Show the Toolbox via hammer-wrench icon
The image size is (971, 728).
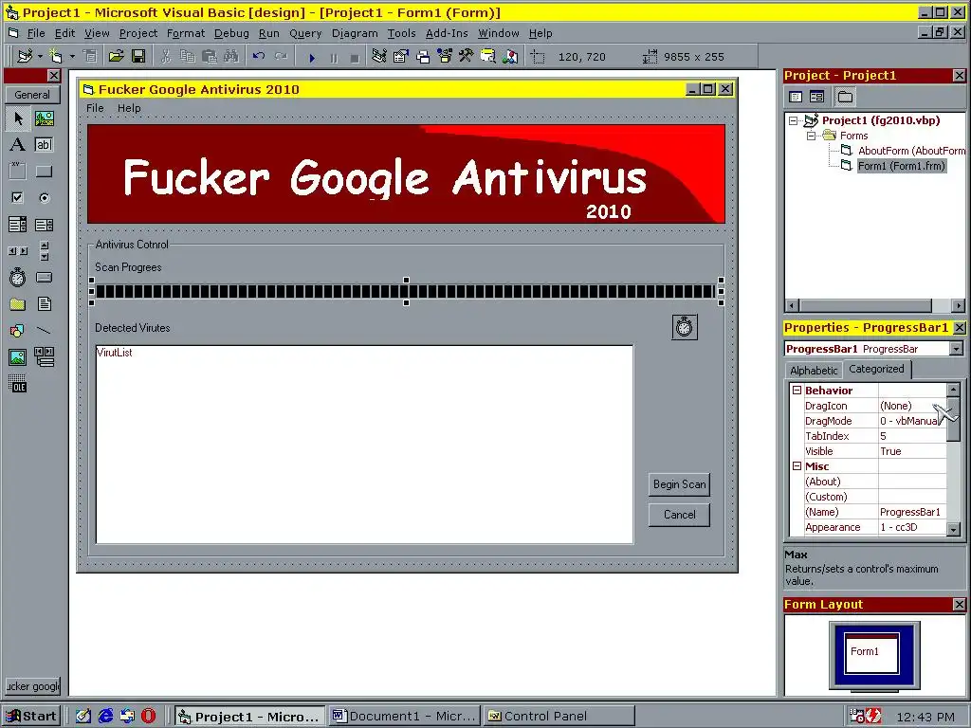(x=467, y=57)
